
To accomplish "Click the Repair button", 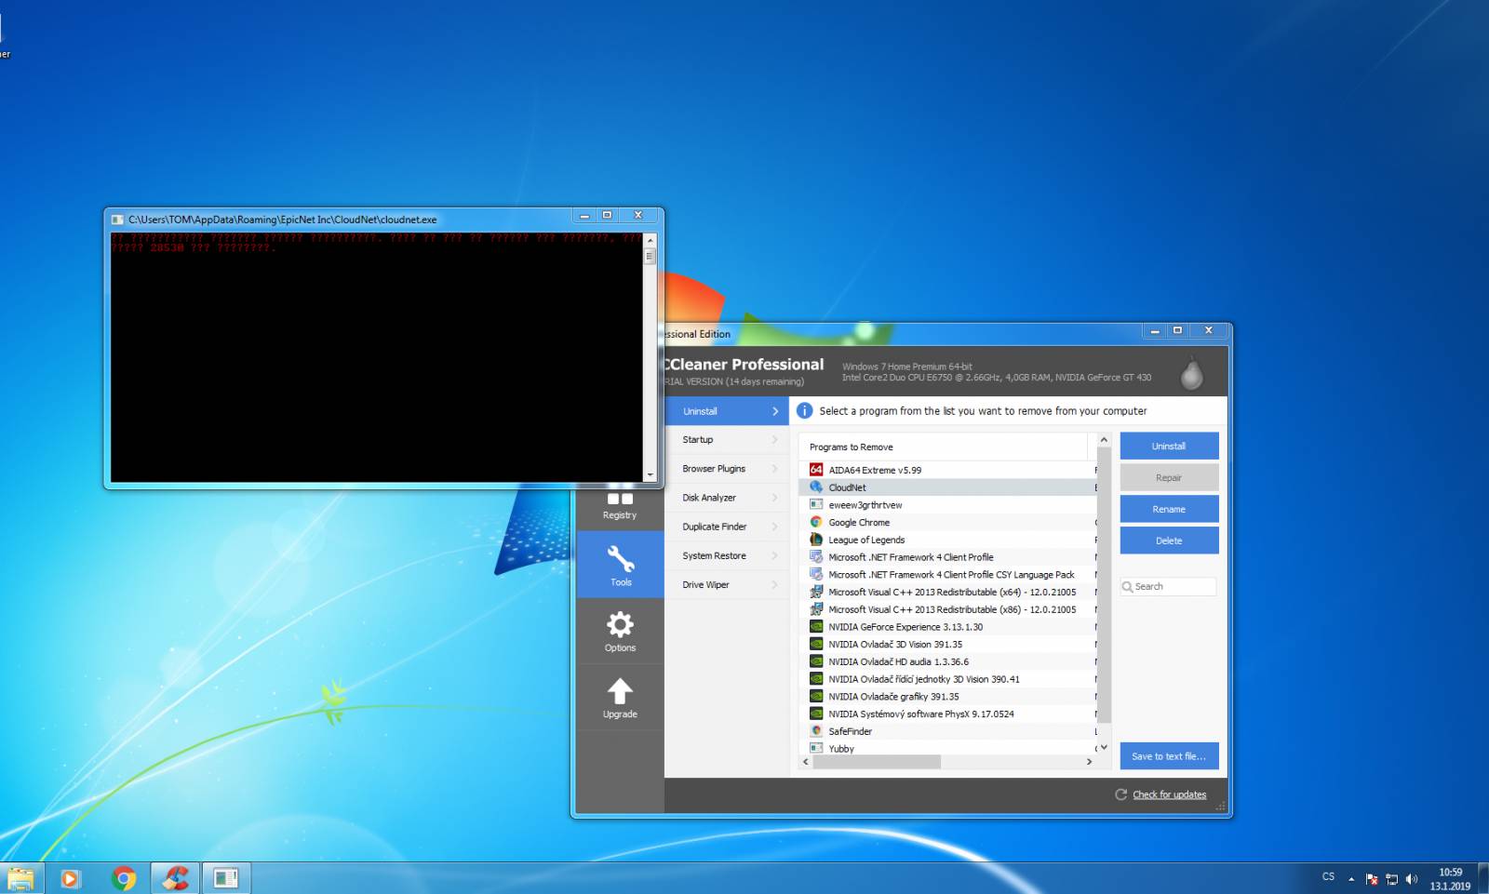I will tap(1169, 477).
